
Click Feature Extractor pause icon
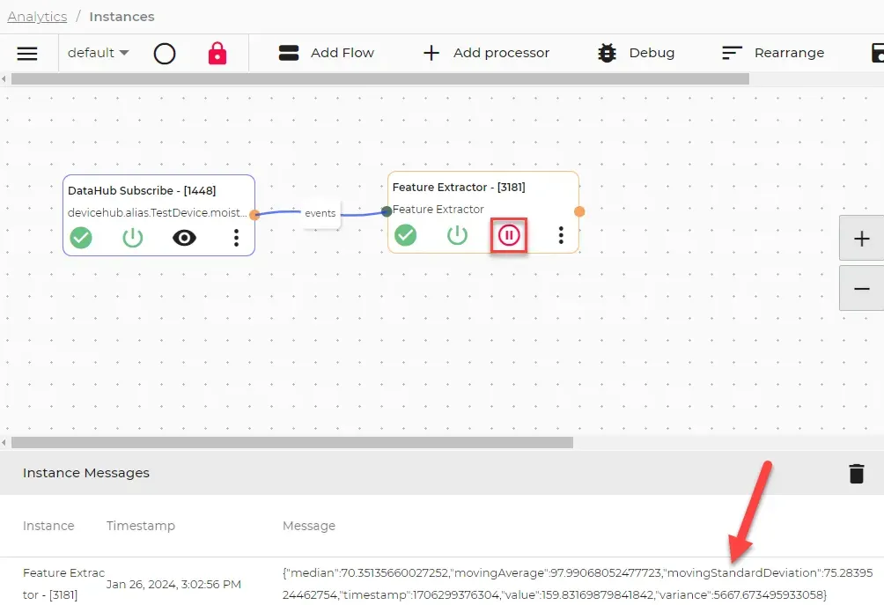[509, 235]
